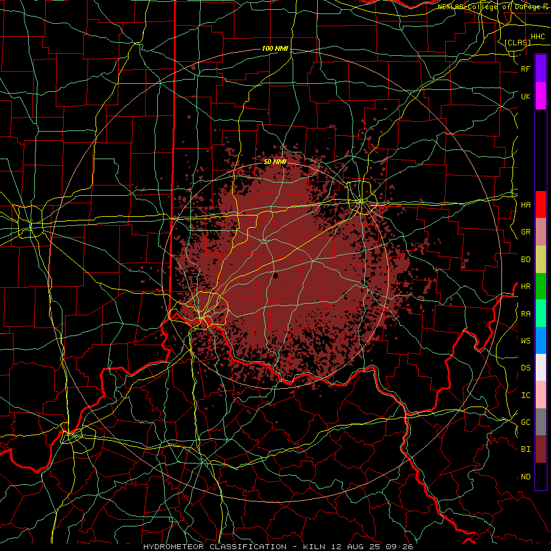Click the 100 NMI range ring label

pos(275,48)
